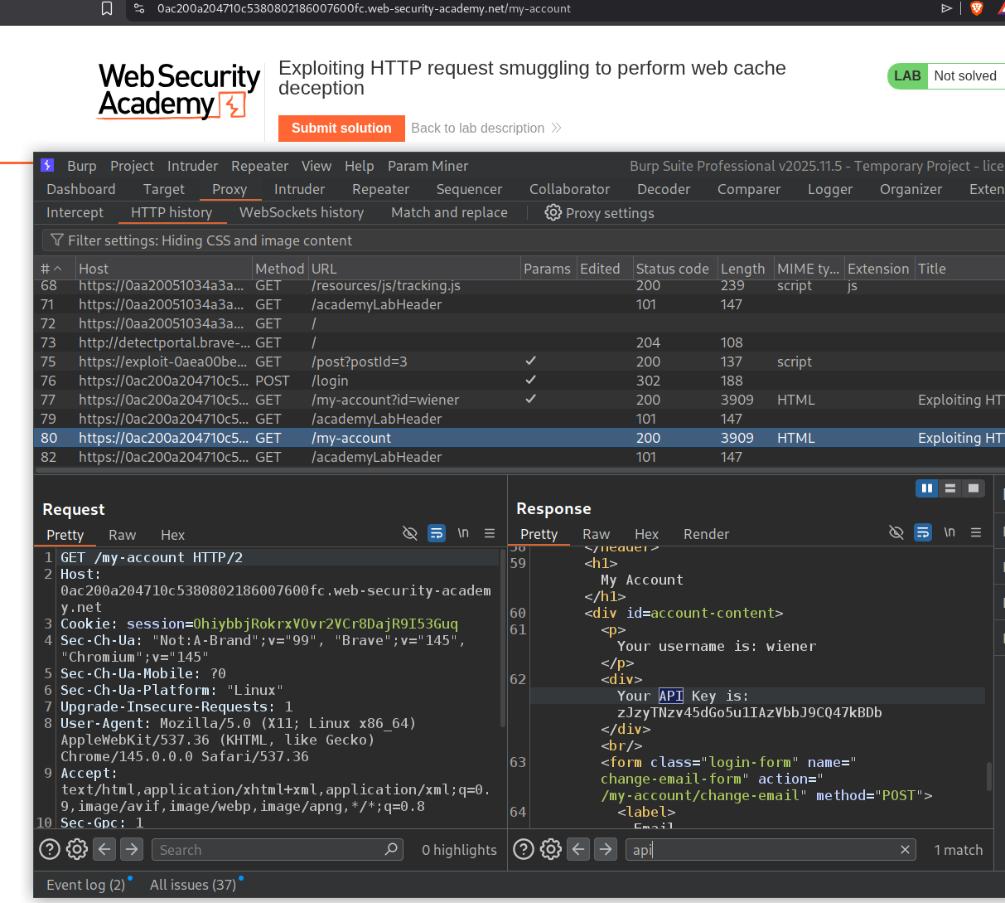Go to next match in Response search
This screenshot has height=903, width=1005.
click(x=606, y=849)
